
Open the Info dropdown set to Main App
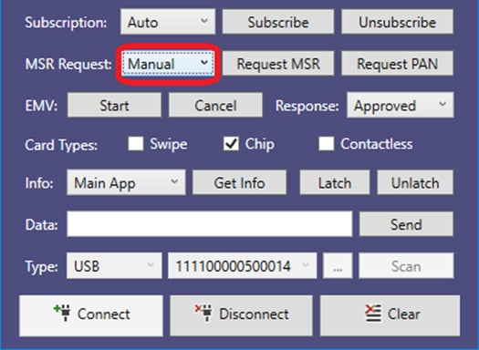point(126,183)
